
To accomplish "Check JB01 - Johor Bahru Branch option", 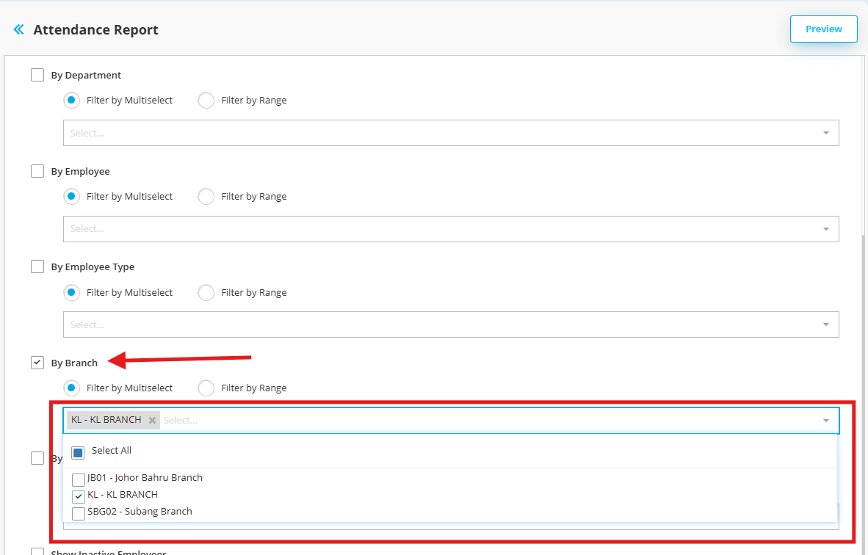I will (79, 479).
